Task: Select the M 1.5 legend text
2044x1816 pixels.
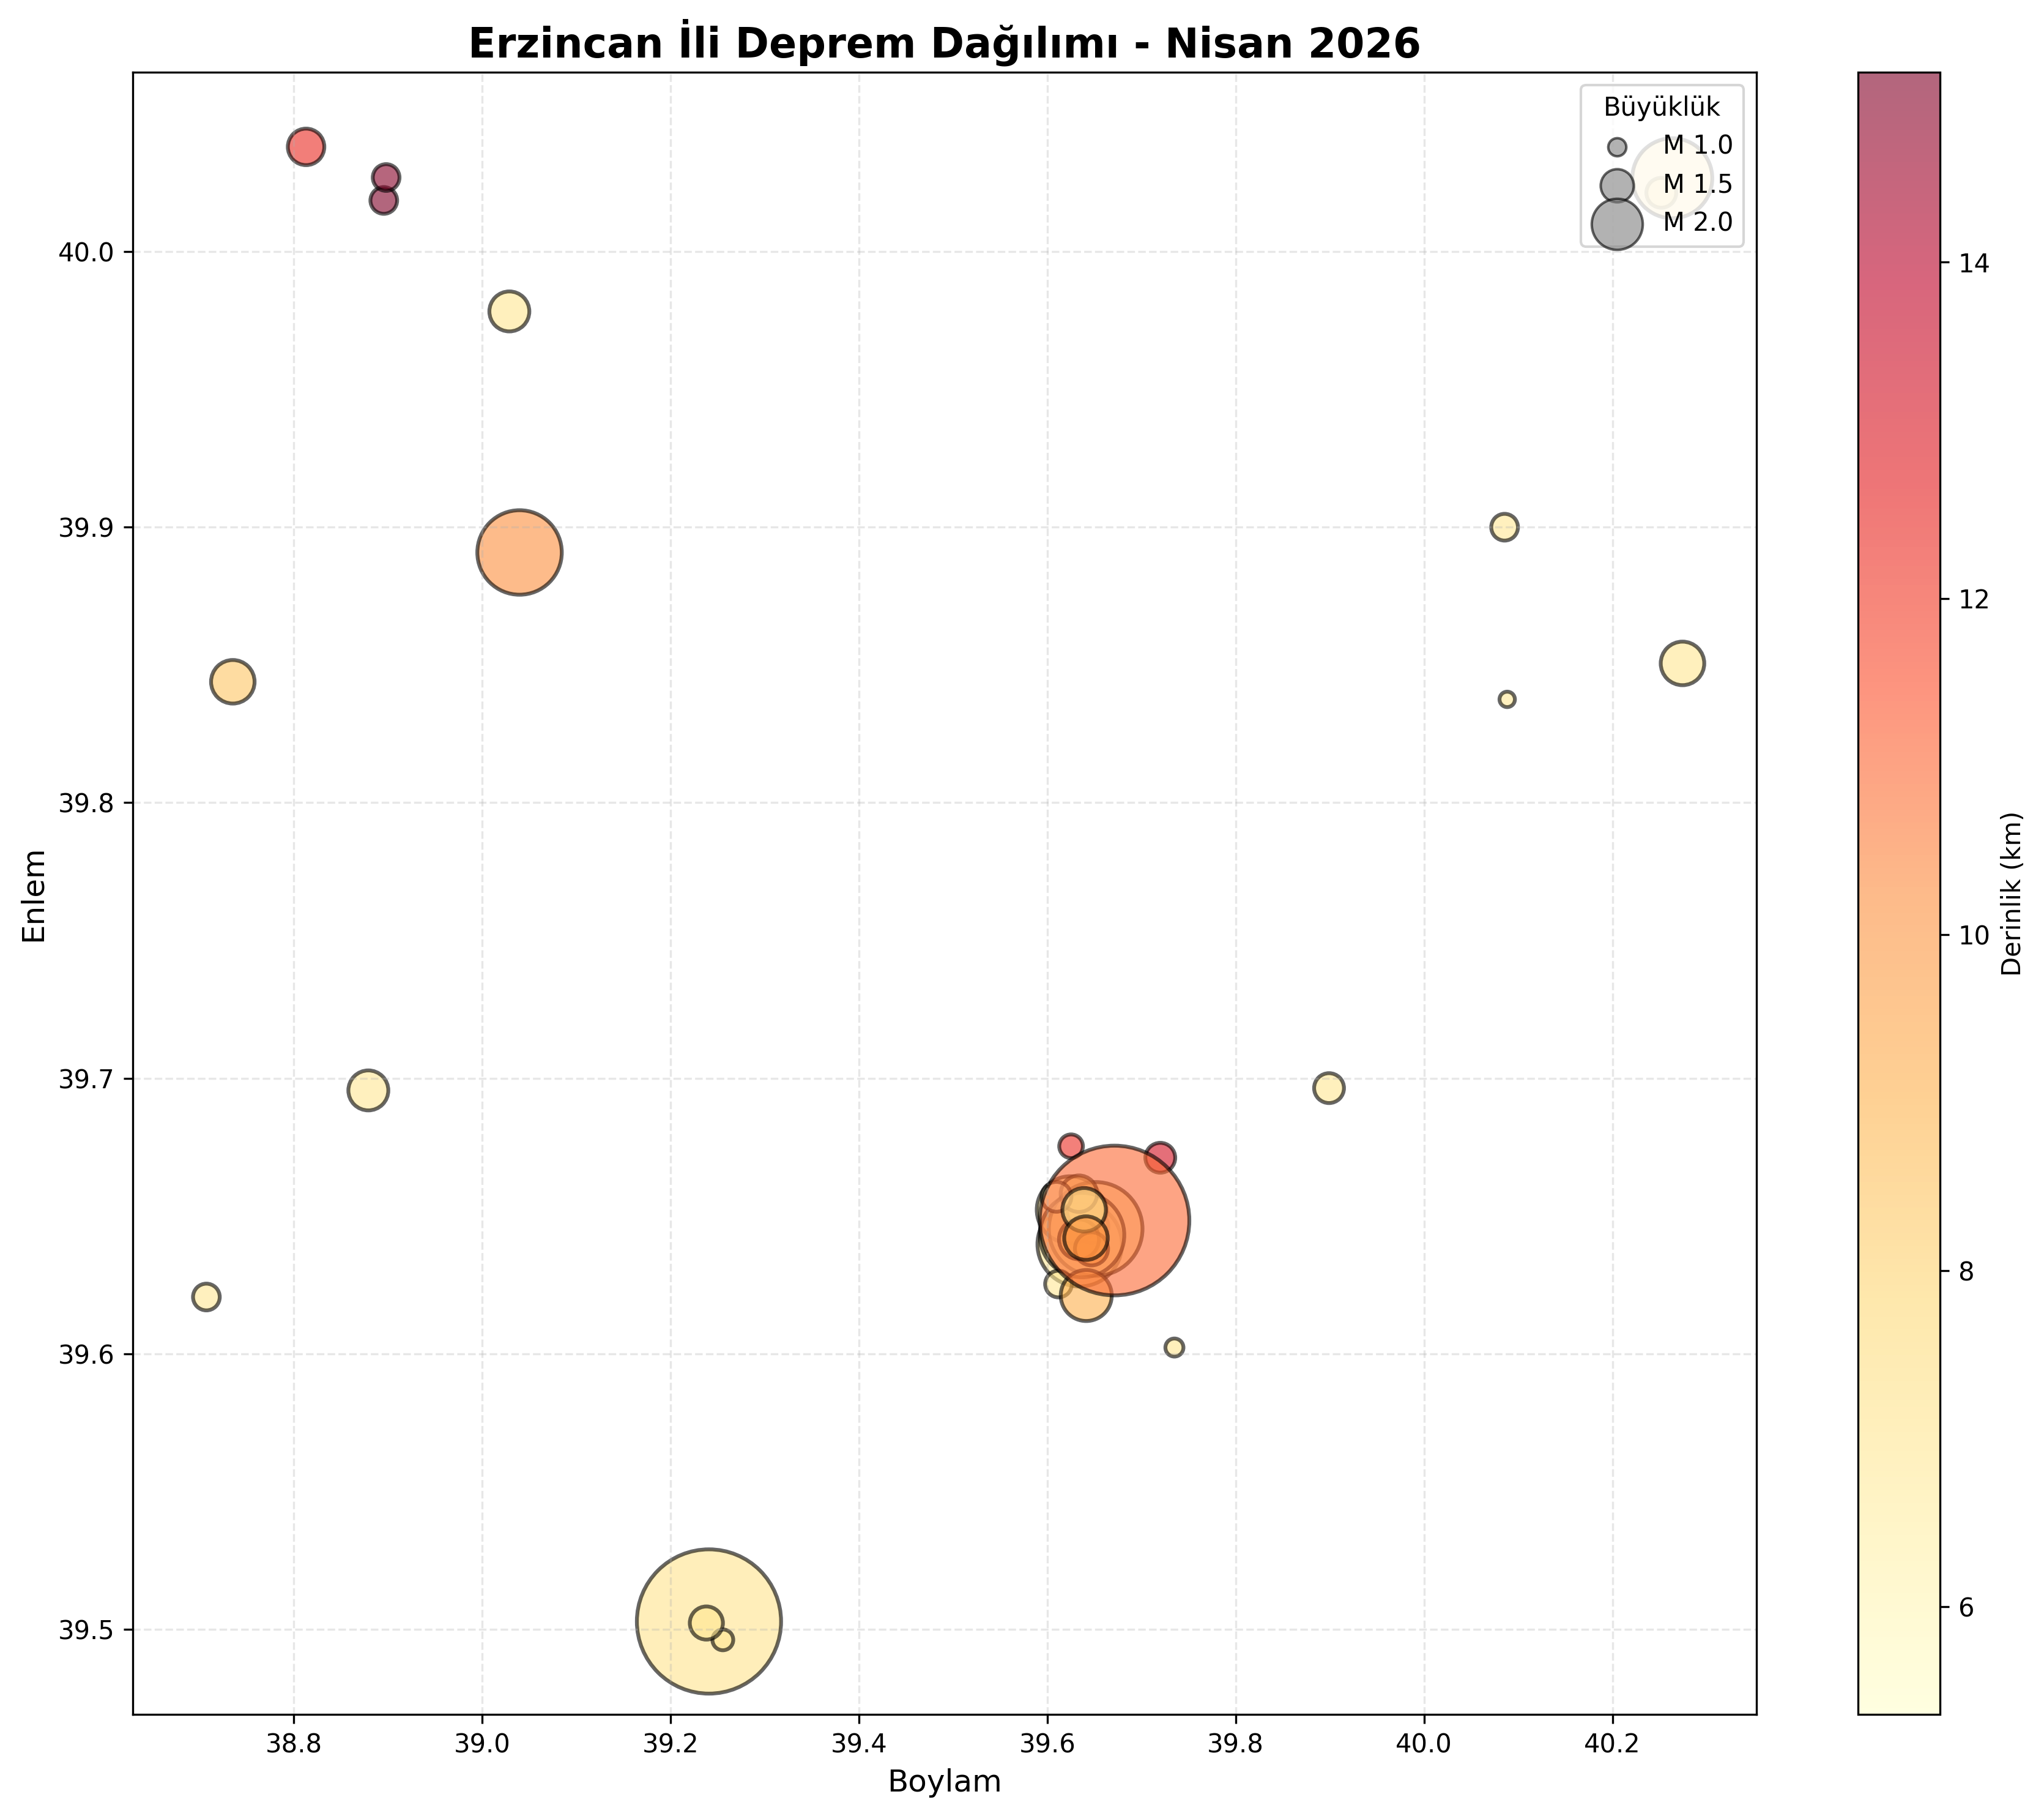Action: click(x=1698, y=184)
